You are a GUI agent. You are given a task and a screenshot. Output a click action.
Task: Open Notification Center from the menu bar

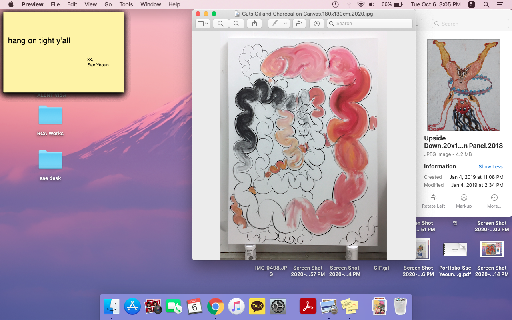click(499, 4)
